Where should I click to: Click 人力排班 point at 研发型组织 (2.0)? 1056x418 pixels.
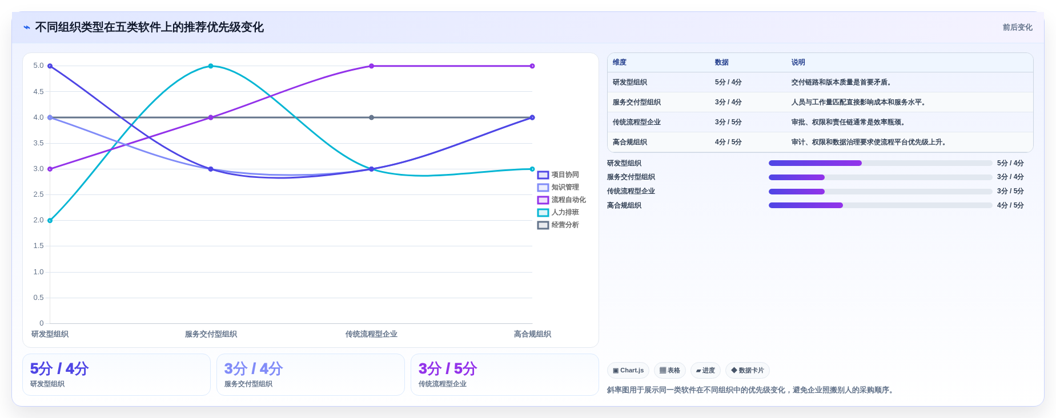point(50,221)
